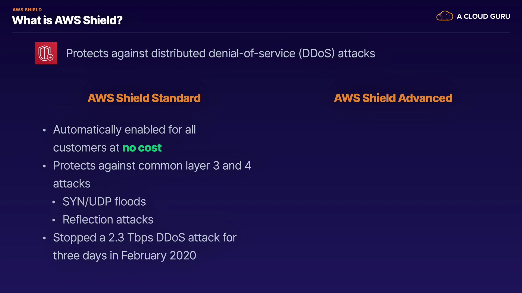The image size is (522, 293).
Task: Click the bullet dot before "Automatically enabled"
Action: [x=44, y=130]
